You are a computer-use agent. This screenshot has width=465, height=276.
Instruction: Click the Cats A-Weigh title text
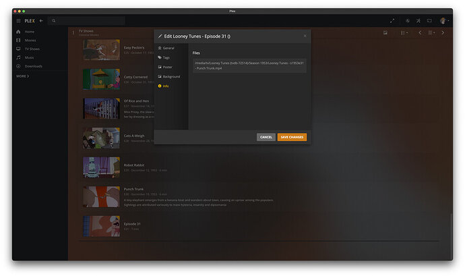[x=134, y=136]
